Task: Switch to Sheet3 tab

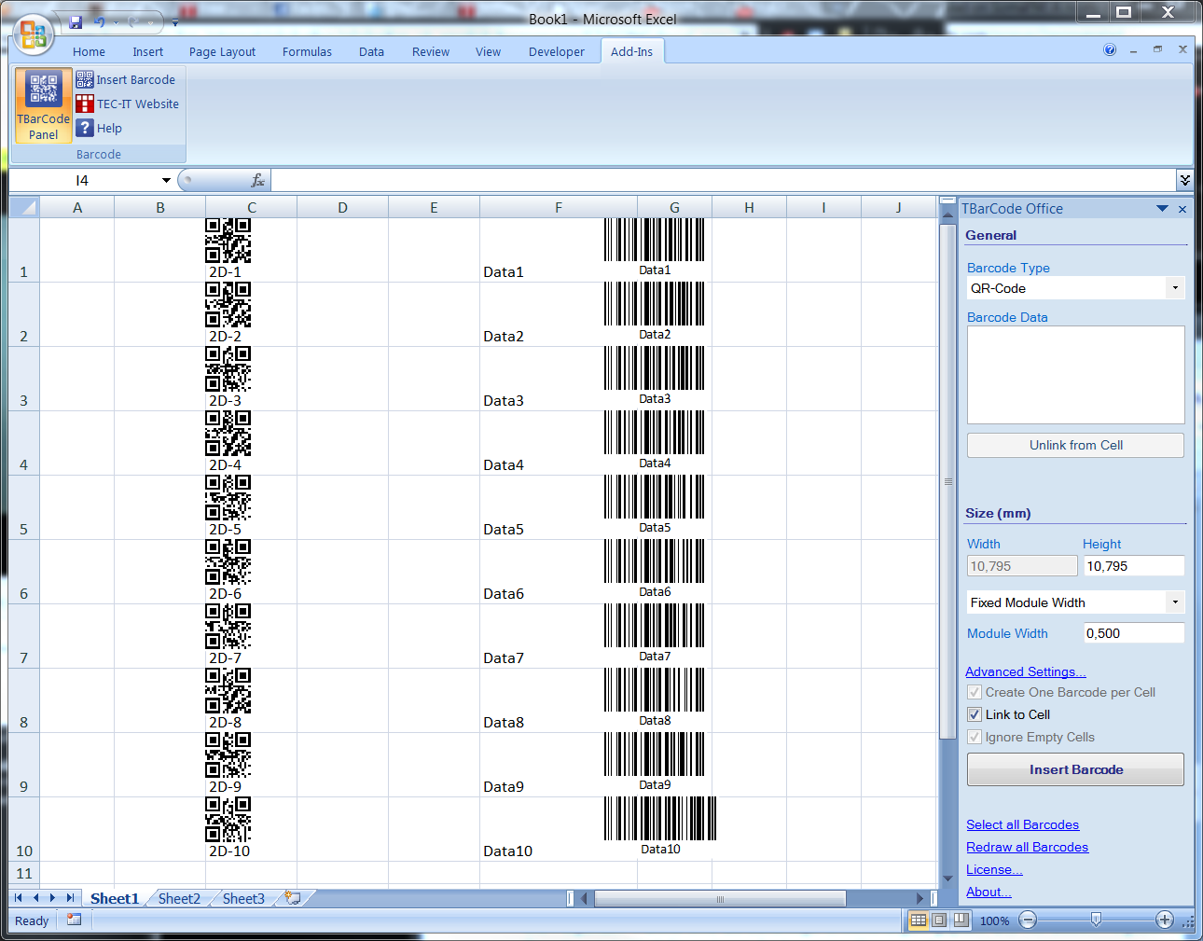Action: 243,898
